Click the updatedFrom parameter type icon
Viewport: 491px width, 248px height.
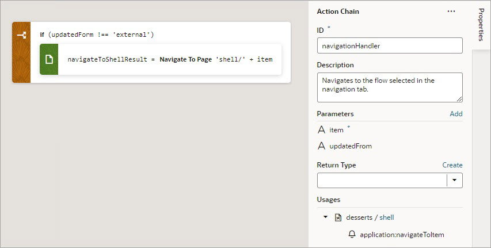(x=321, y=146)
